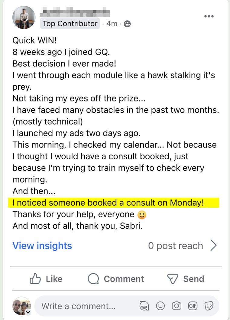Click the highlighted consult booked sentence
Image resolution: width=230 pixels, height=320 pixels.
click(108, 203)
